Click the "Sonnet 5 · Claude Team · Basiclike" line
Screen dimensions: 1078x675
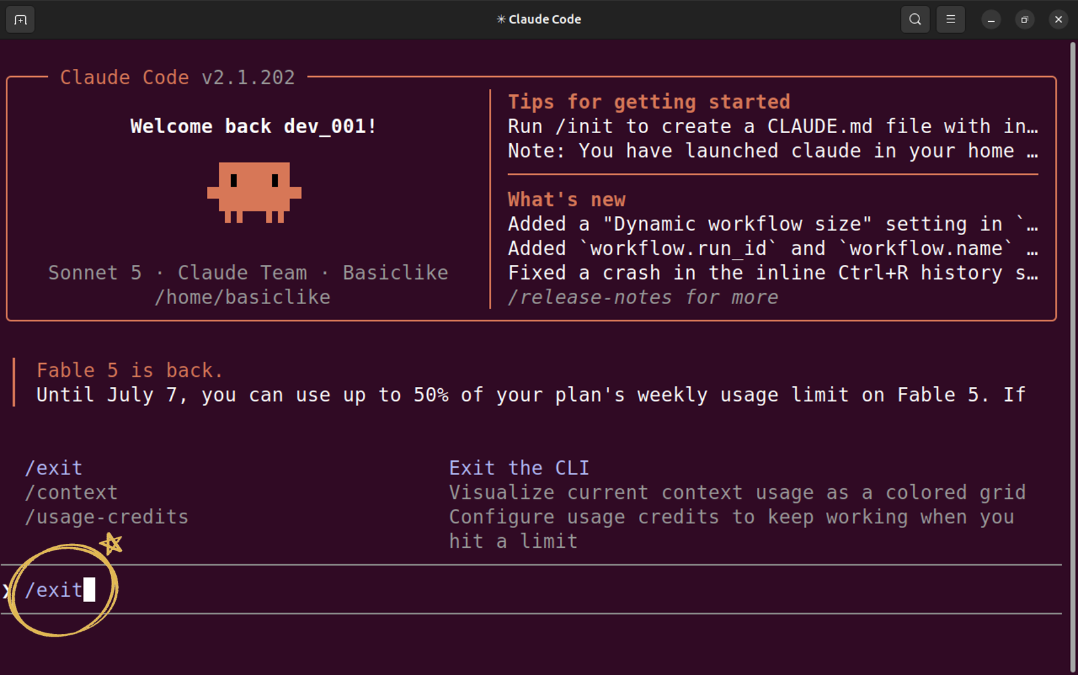248,272
